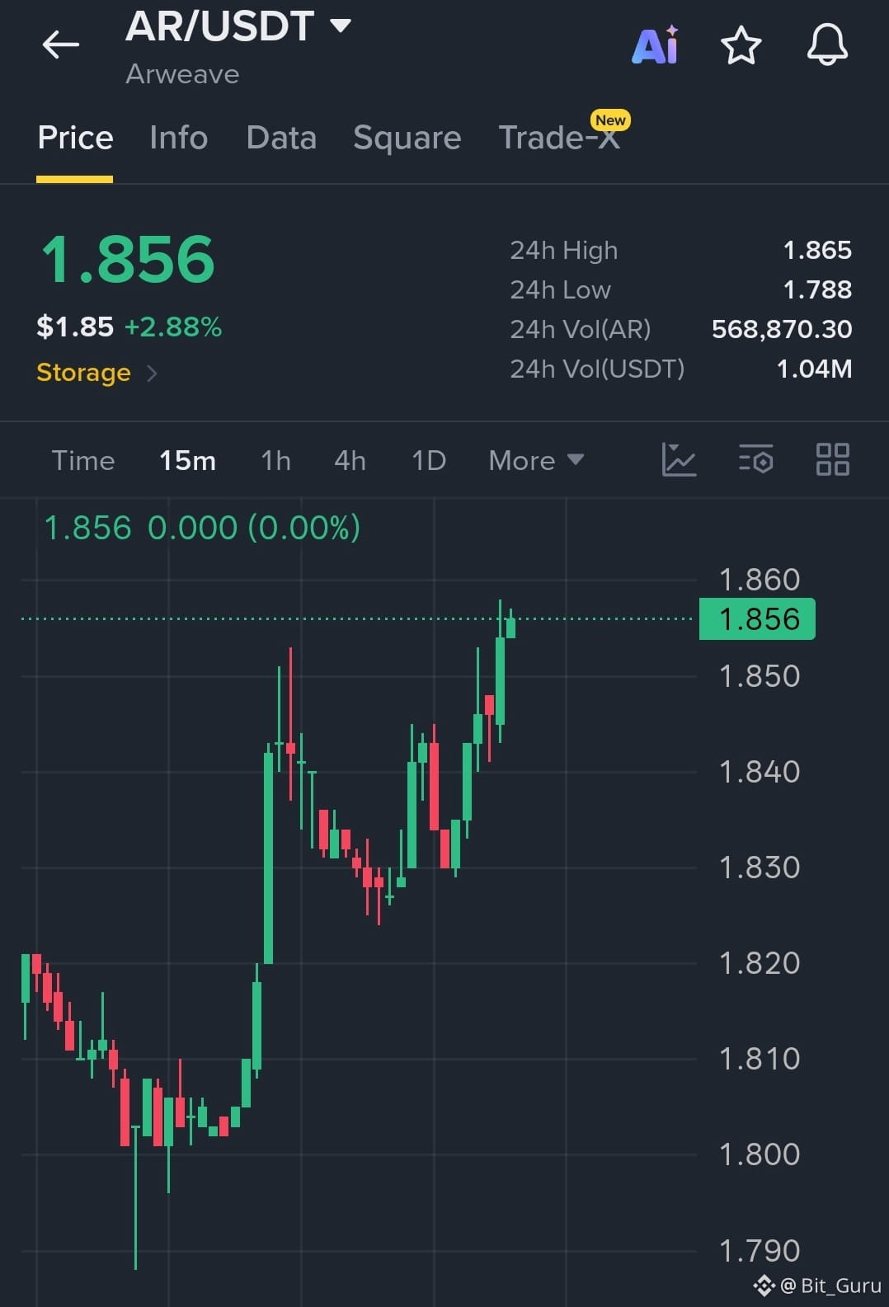Add AR/USDT to favorites with the star
The image size is (889, 1307).
741,45
